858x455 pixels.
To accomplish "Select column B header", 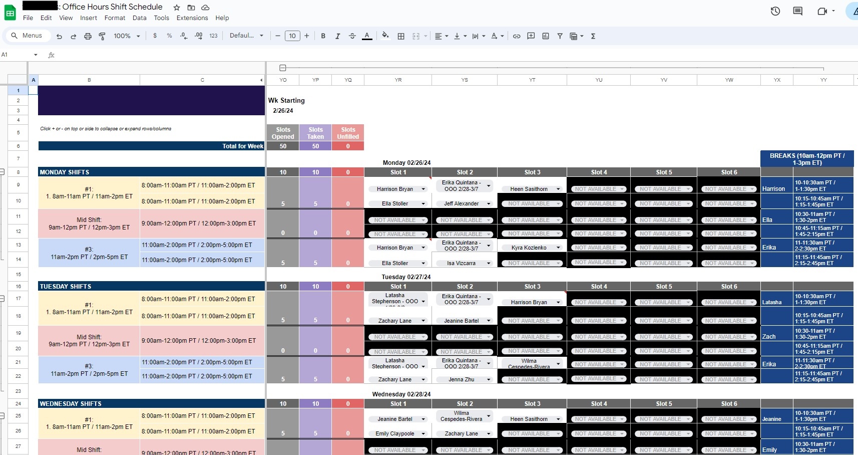I will pos(89,80).
